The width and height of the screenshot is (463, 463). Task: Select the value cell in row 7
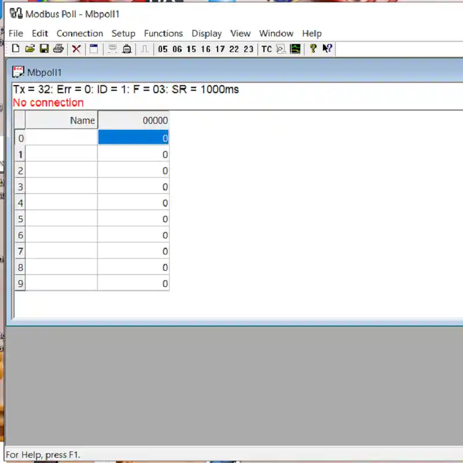(133, 251)
